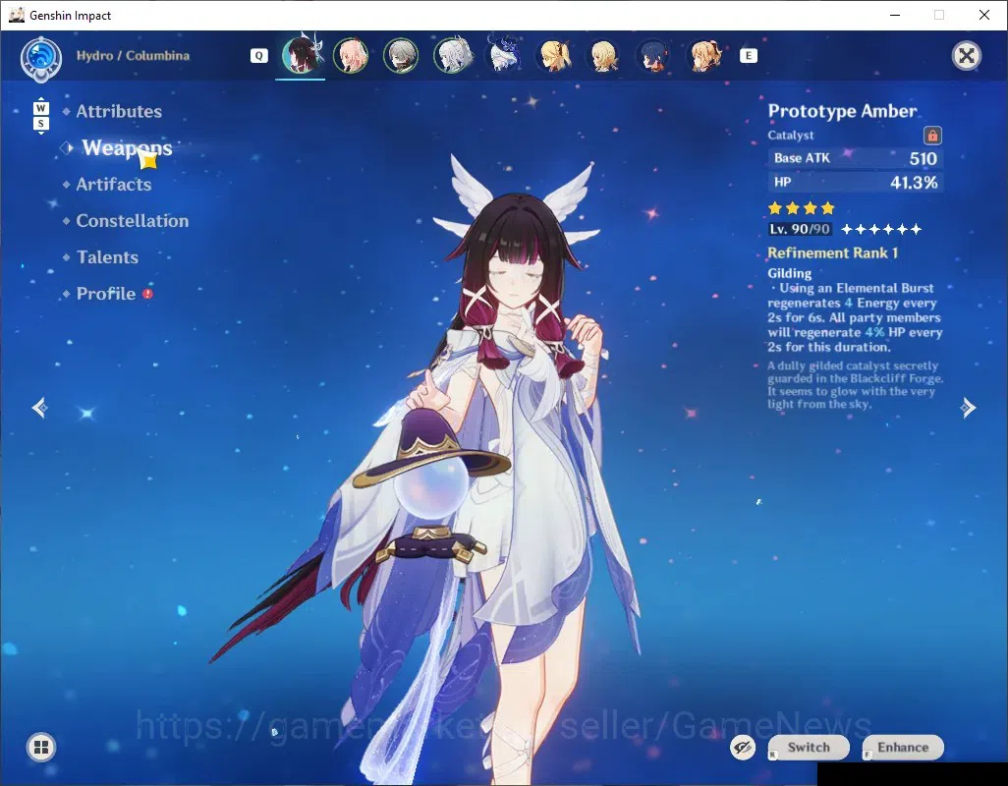Click the Base ATK 510 stat row
Viewport: 1008px width, 786px height.
click(856, 158)
